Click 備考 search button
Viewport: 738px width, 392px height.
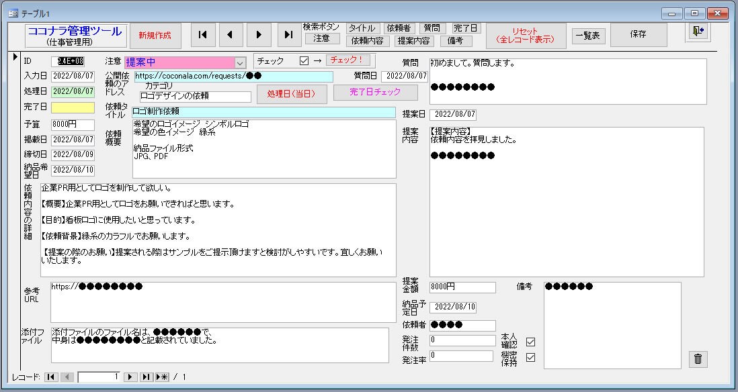[456, 41]
